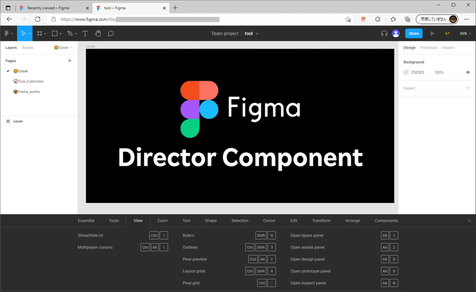The height and width of the screenshot is (292, 476).
Task: Select the Pen tool
Action: (x=70, y=33)
